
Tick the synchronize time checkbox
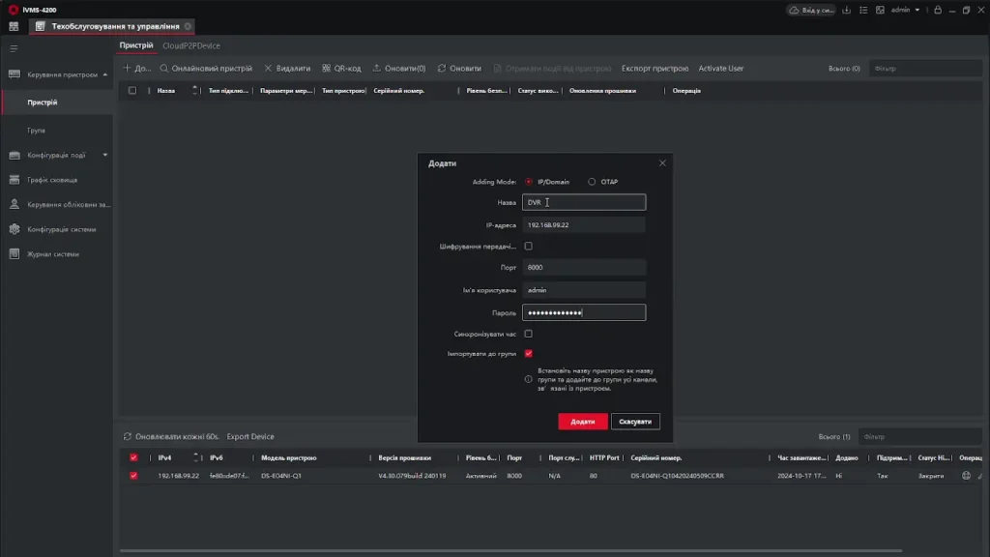pyautogui.click(x=528, y=334)
